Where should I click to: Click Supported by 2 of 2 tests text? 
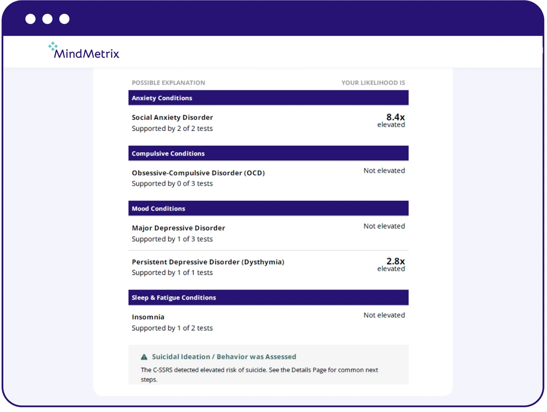click(172, 129)
